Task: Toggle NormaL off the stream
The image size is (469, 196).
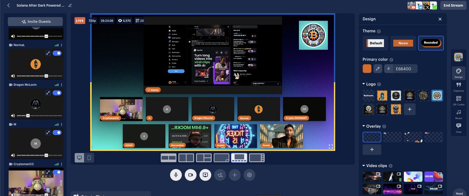Action: [57, 53]
